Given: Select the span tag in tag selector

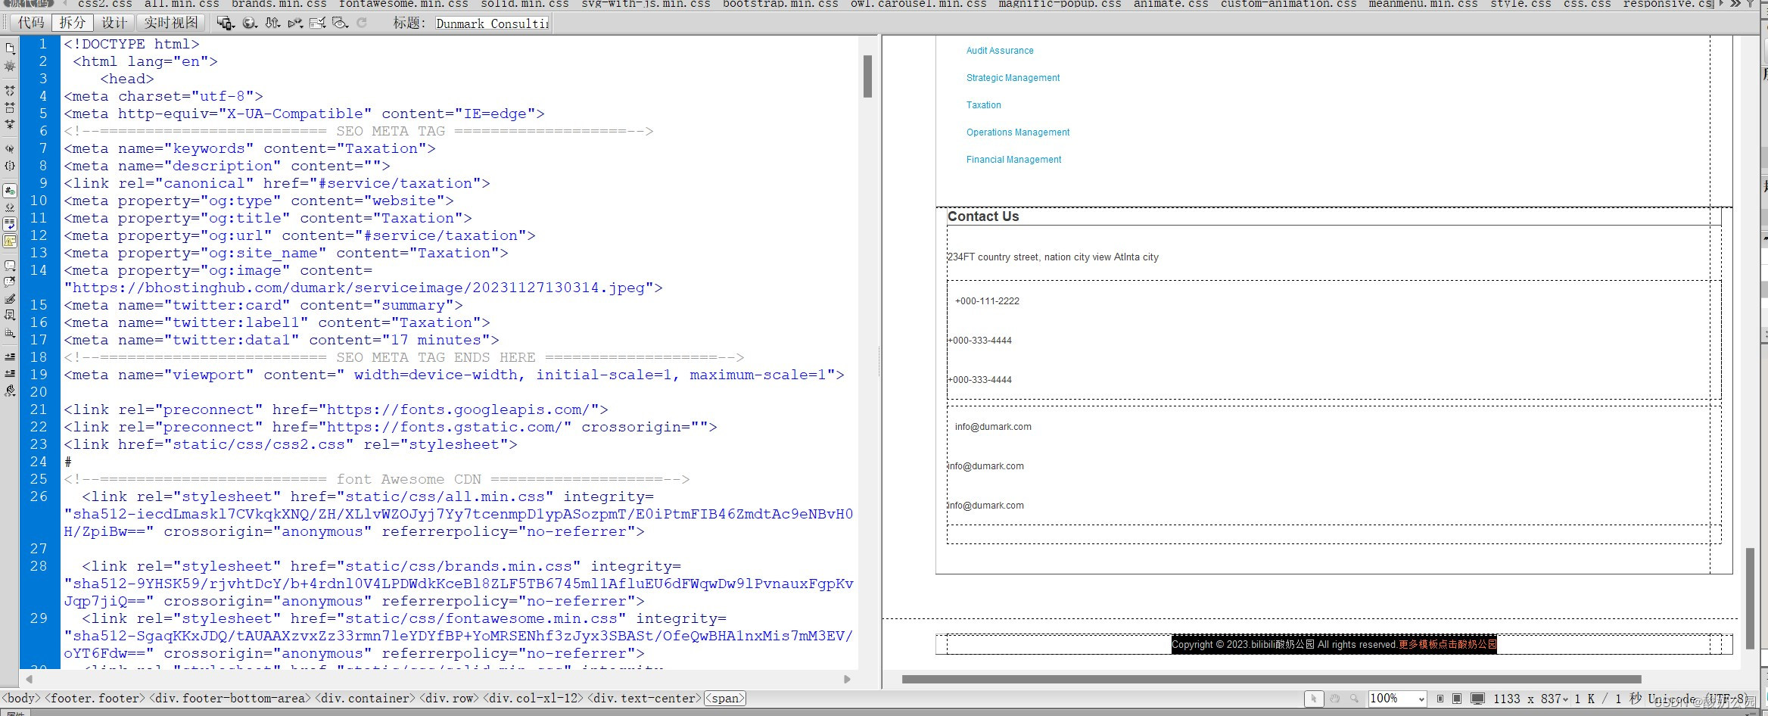Looking at the screenshot, I should [x=725, y=699].
